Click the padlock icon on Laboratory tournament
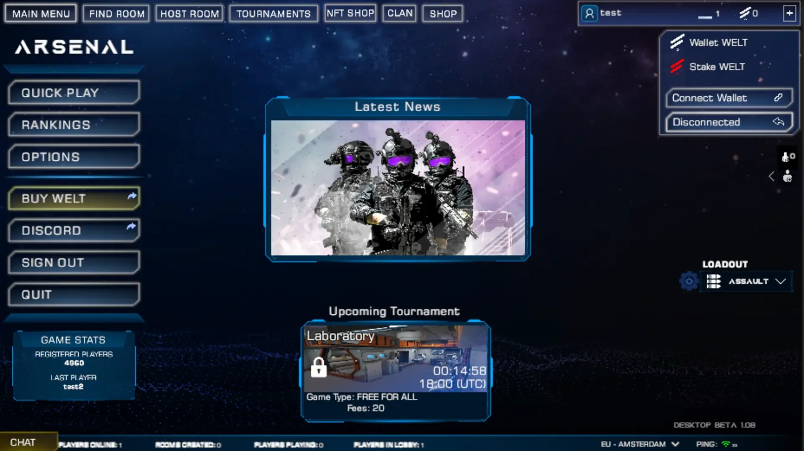804x451 pixels. tap(318, 367)
